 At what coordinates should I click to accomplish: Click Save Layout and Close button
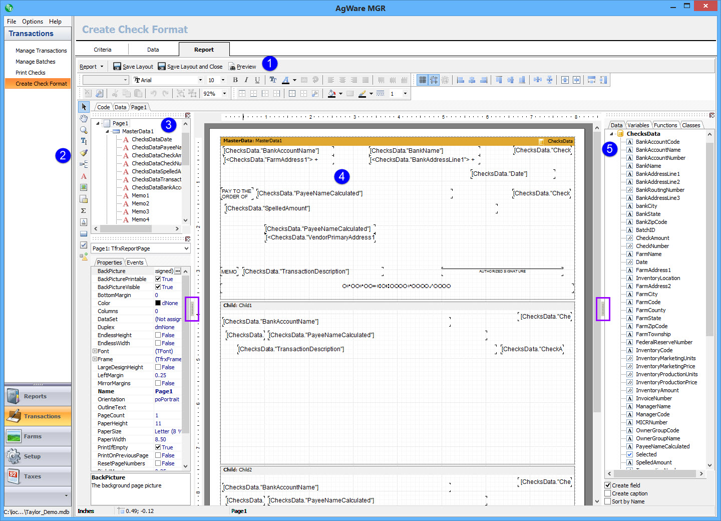[x=190, y=67]
